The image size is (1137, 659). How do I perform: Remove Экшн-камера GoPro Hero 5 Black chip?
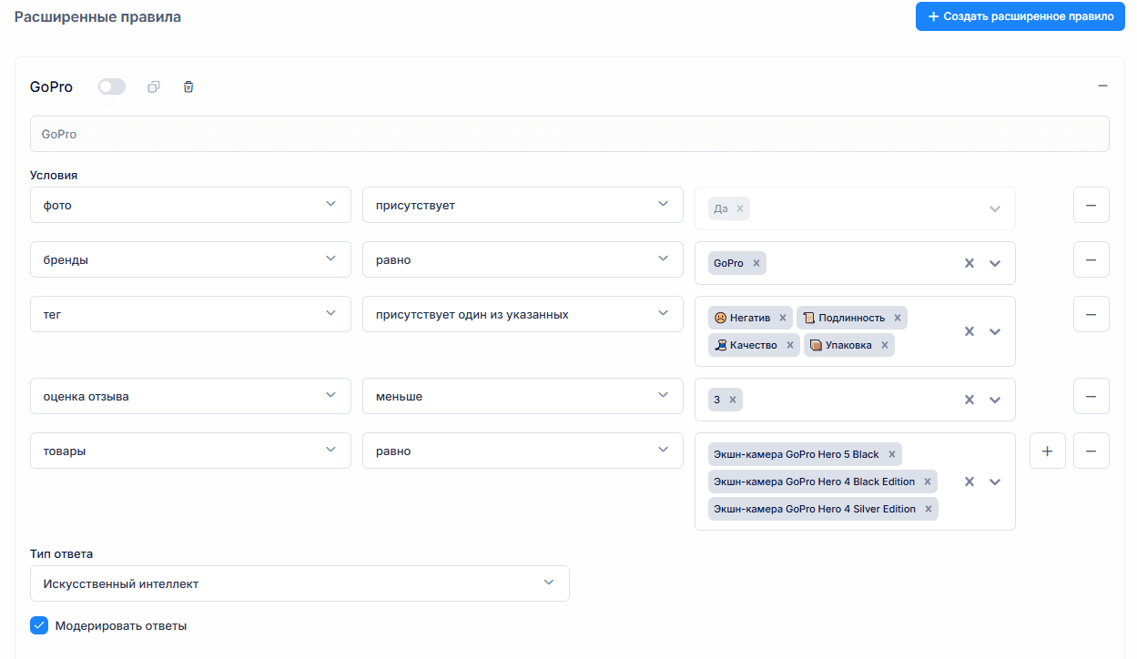pyautogui.click(x=892, y=454)
